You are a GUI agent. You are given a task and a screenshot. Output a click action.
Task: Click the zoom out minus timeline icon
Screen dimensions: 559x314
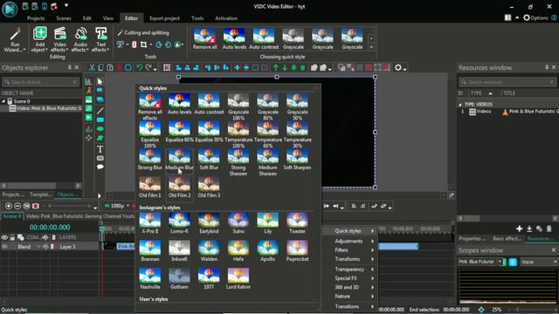click(17, 206)
